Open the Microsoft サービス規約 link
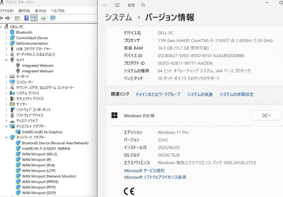 click(x=144, y=171)
